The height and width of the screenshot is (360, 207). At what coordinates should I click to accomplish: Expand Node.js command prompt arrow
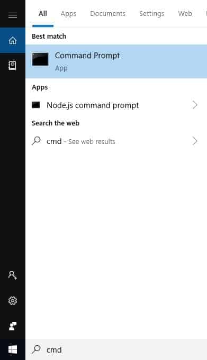(195, 105)
